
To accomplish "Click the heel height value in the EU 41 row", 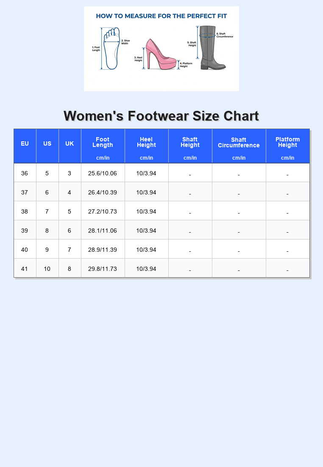I will coord(146,269).
